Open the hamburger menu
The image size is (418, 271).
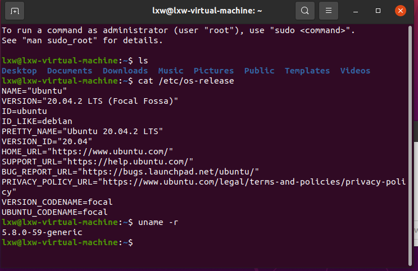pyautogui.click(x=329, y=11)
